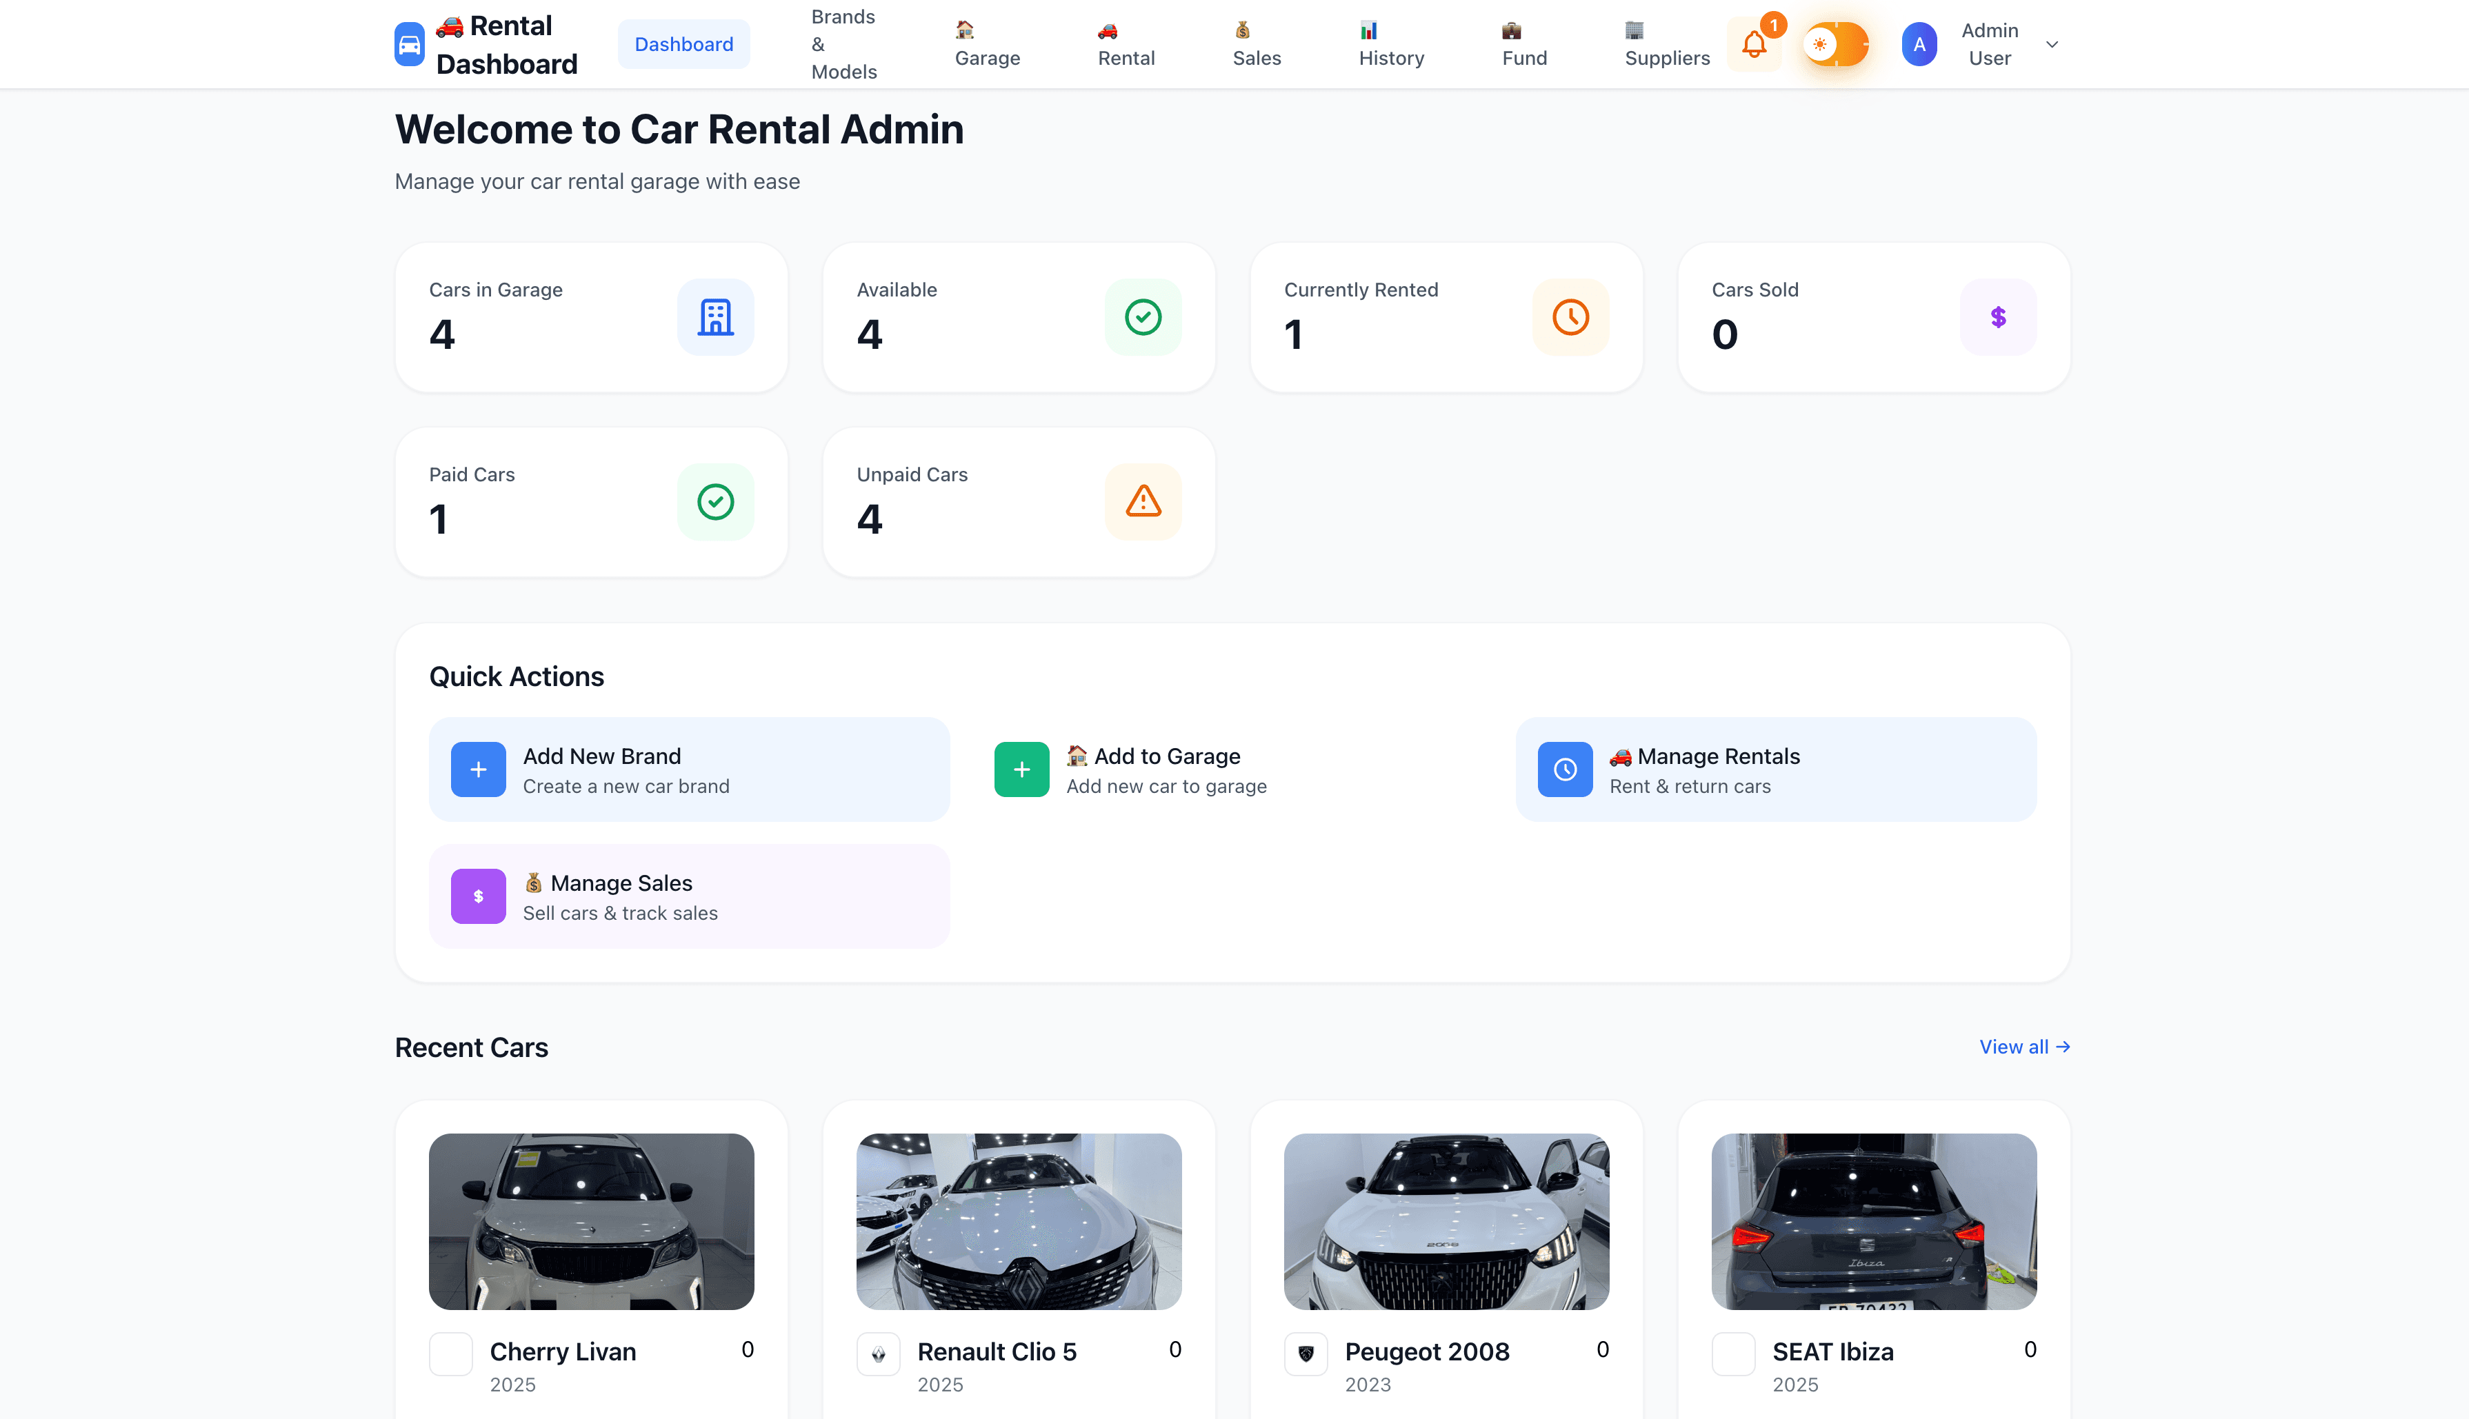Click the Fund briefcase icon
The height and width of the screenshot is (1419, 2469).
[1510, 30]
